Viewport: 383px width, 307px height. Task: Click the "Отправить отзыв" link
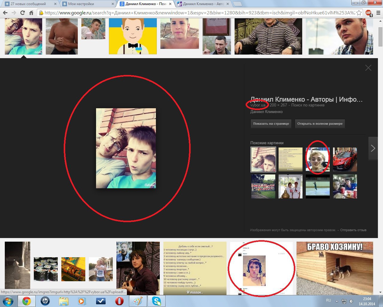[353, 230]
